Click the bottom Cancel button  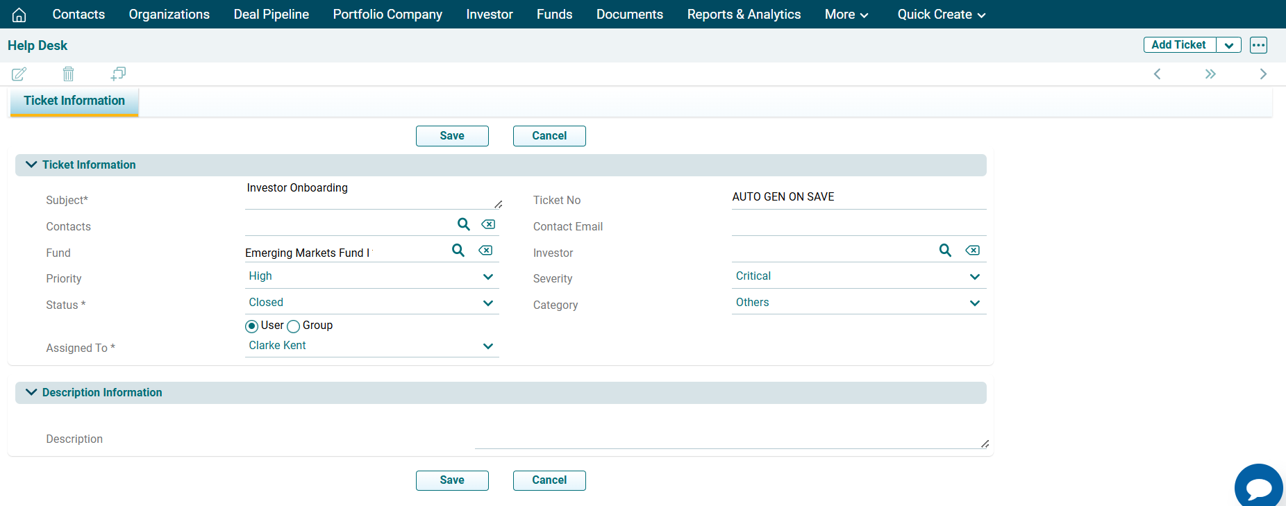[x=549, y=480]
